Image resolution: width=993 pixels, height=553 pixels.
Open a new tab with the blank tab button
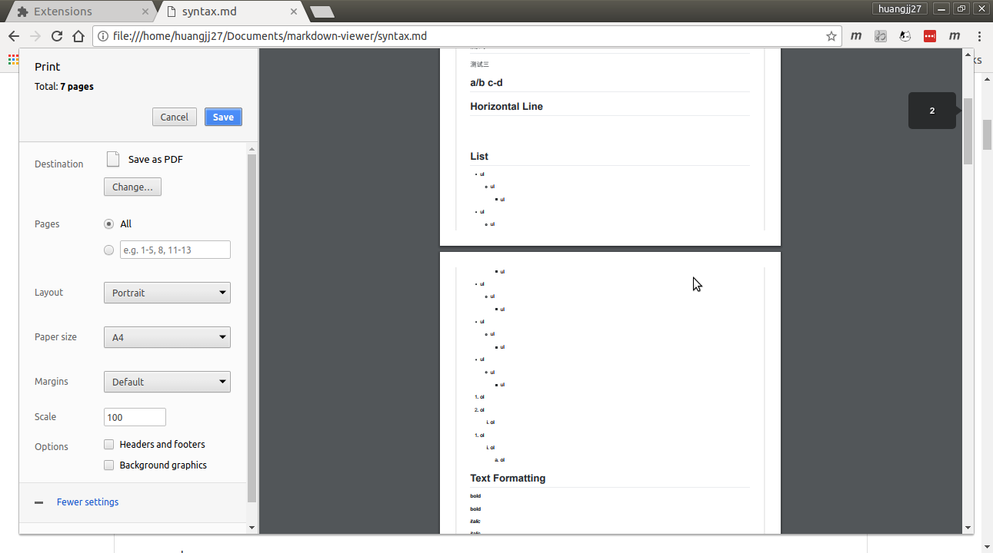click(322, 12)
